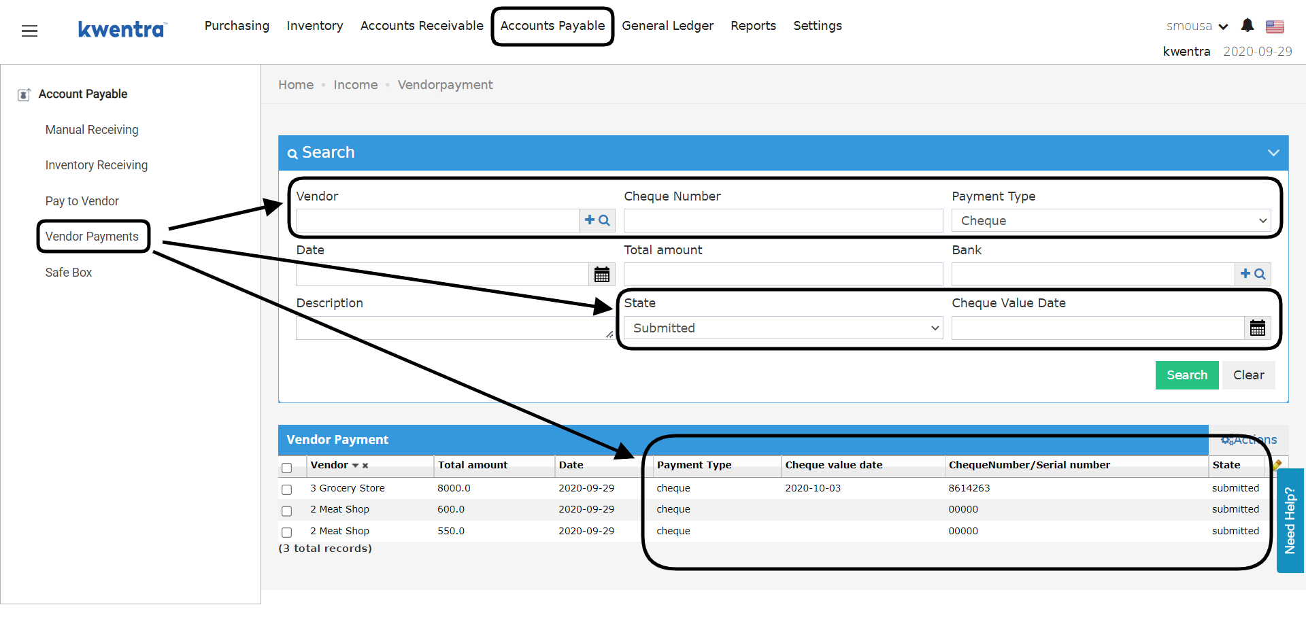Open the Settings menu
1306x641 pixels.
(x=817, y=26)
